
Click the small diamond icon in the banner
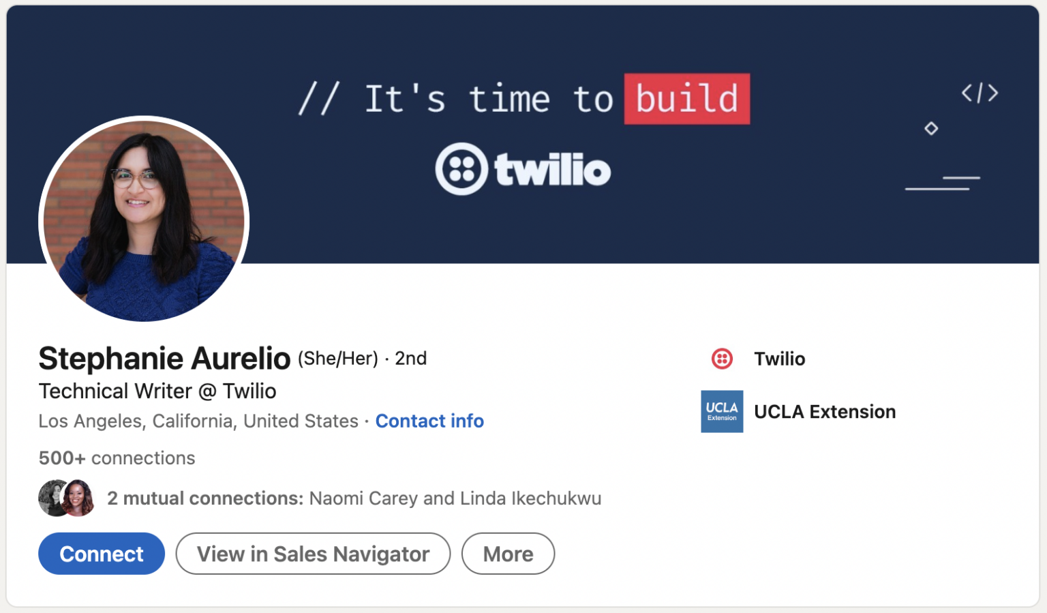click(931, 128)
